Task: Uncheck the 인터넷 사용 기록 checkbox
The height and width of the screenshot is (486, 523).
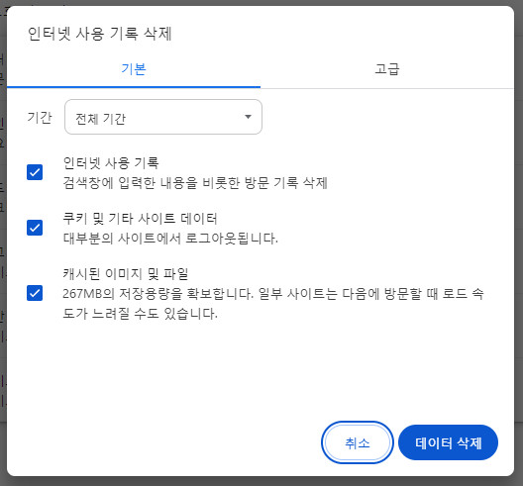Action: [x=35, y=172]
